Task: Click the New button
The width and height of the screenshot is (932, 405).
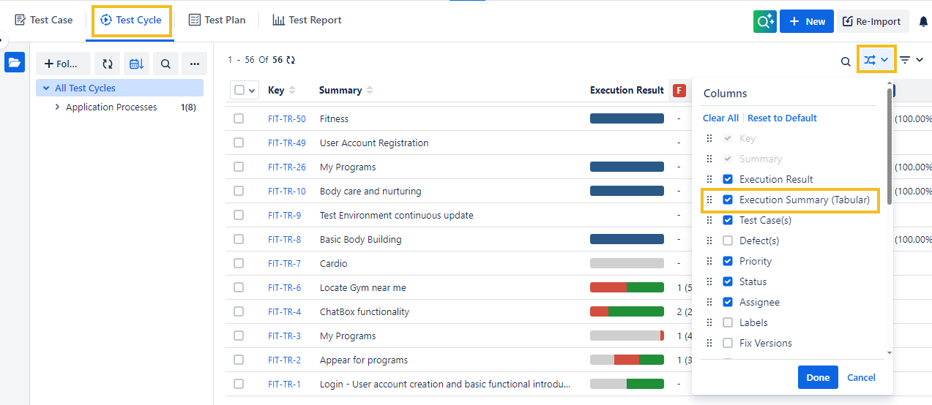Action: pyautogui.click(x=806, y=21)
